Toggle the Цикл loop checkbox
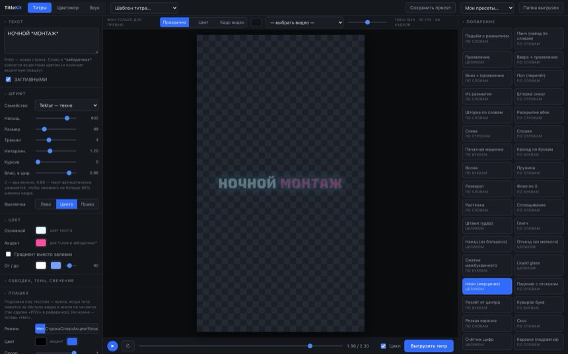568x354 pixels. click(383, 346)
